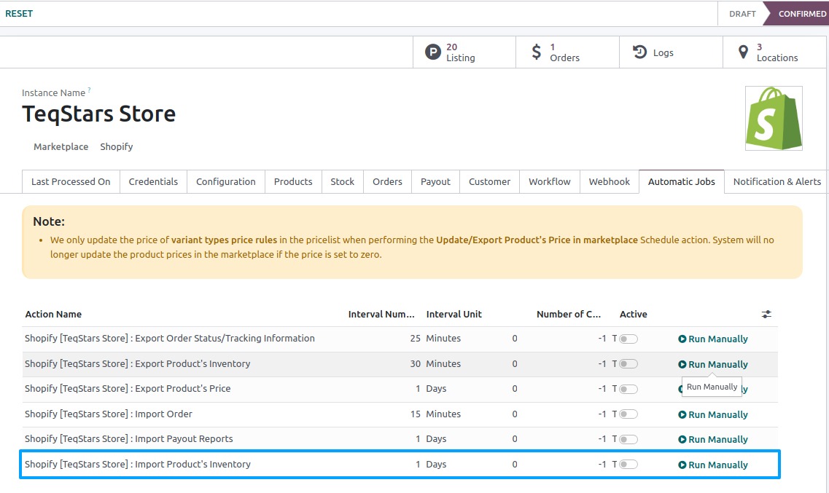Image resolution: width=829 pixels, height=493 pixels.
Task: Open the 20 Listing smart button
Action: [464, 52]
